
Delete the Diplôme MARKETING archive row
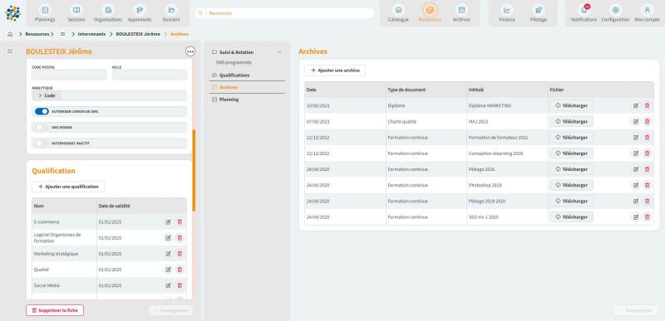[x=647, y=105]
